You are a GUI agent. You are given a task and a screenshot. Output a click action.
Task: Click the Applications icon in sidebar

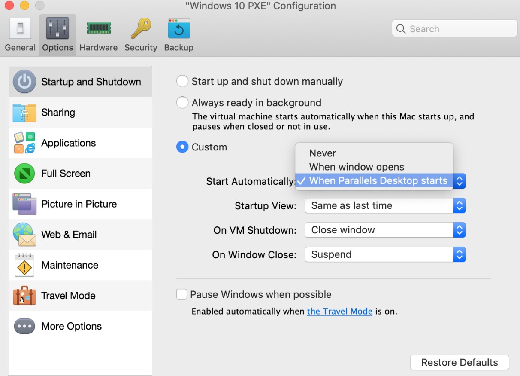tap(24, 143)
